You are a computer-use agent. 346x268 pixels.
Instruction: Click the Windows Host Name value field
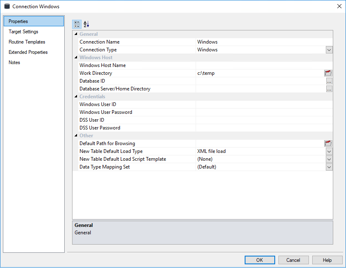pyautogui.click(x=264, y=65)
